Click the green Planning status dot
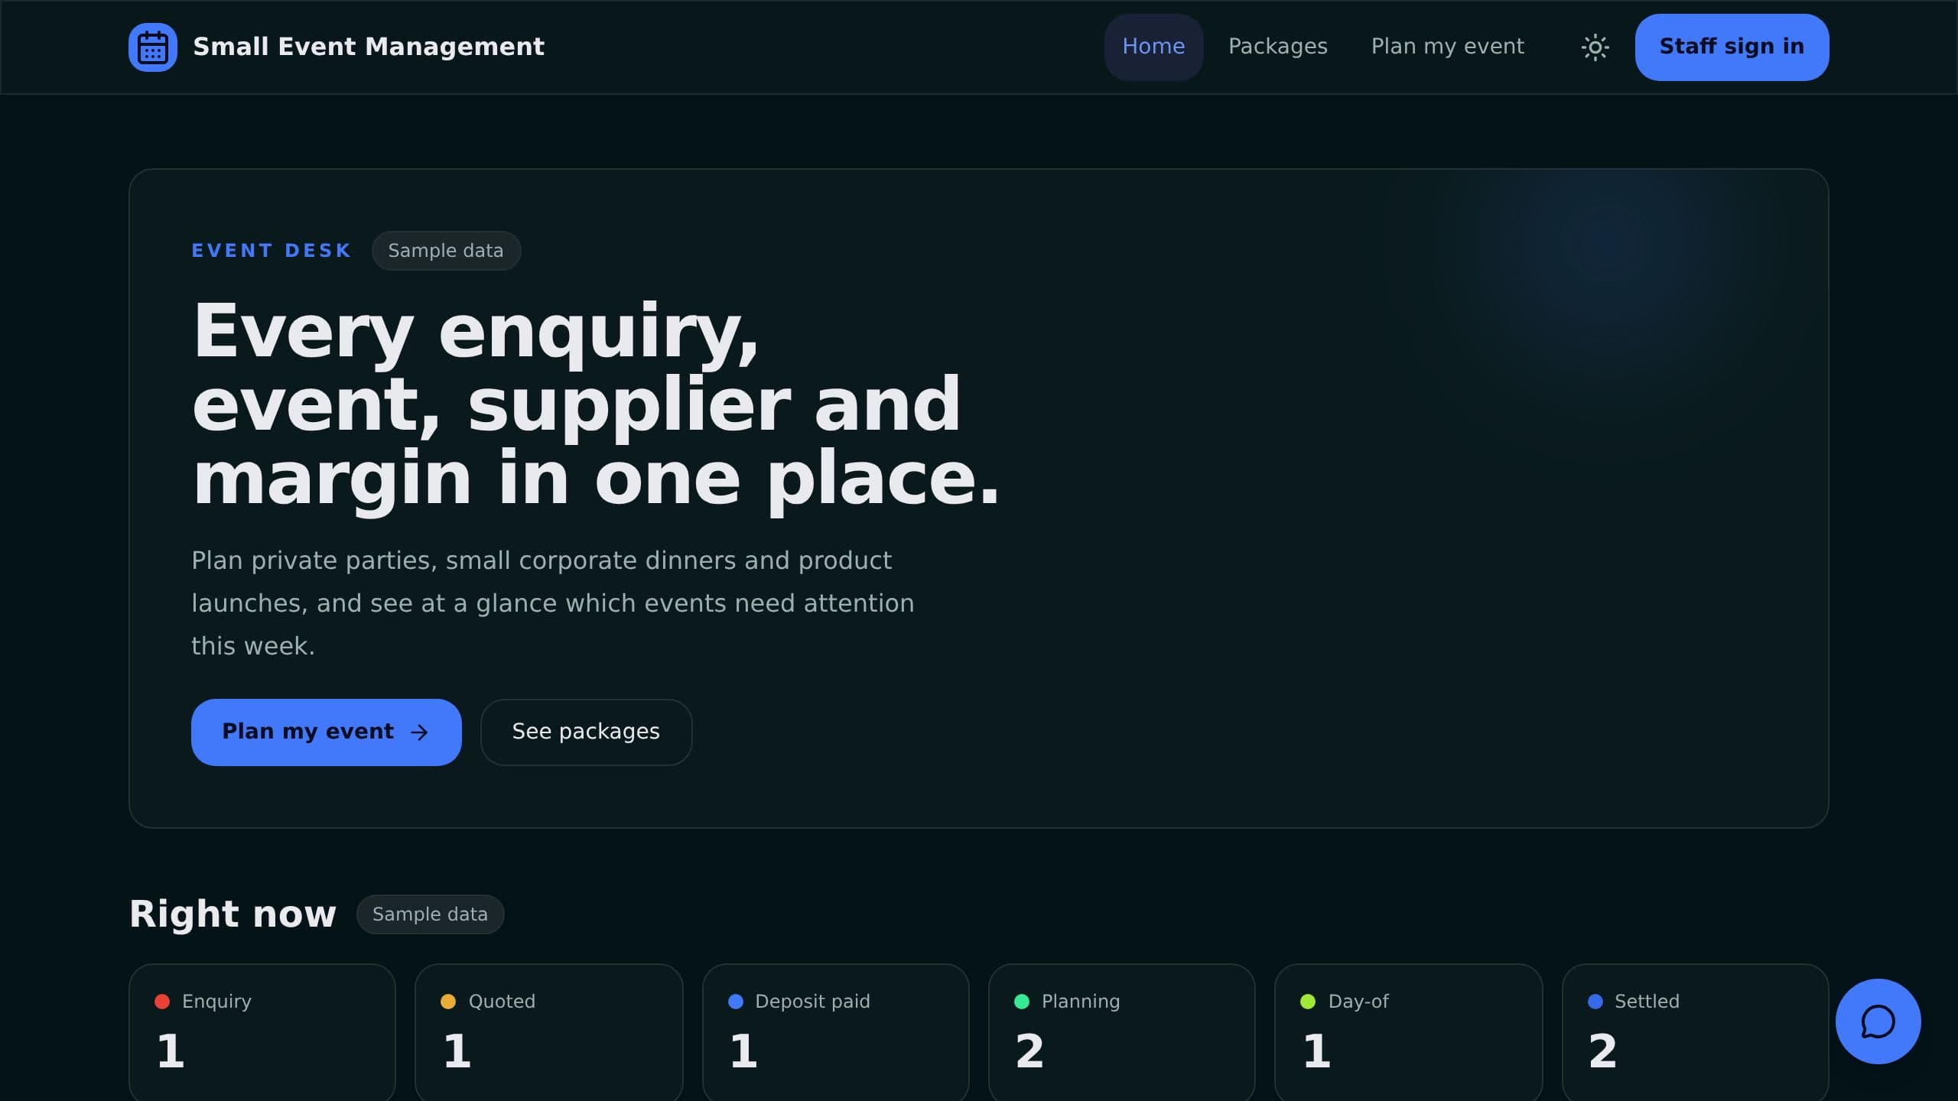Viewport: 1958px width, 1101px height. [x=1022, y=1002]
